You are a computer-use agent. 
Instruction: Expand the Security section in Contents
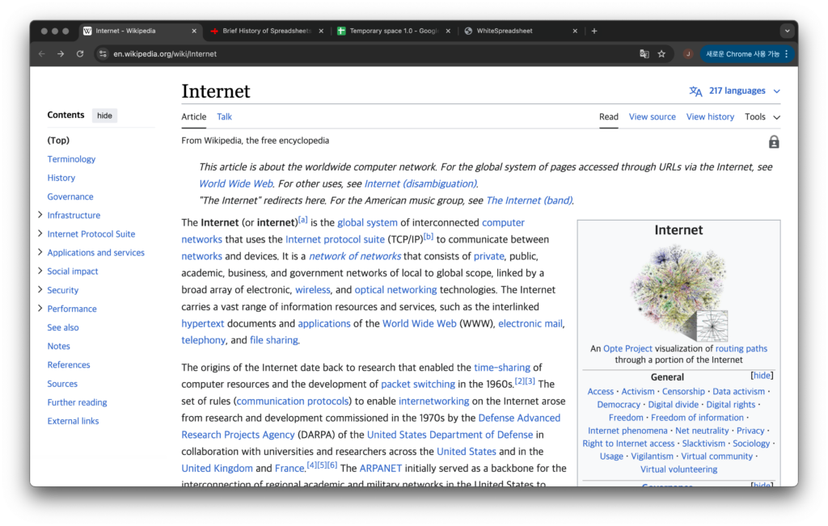(40, 290)
